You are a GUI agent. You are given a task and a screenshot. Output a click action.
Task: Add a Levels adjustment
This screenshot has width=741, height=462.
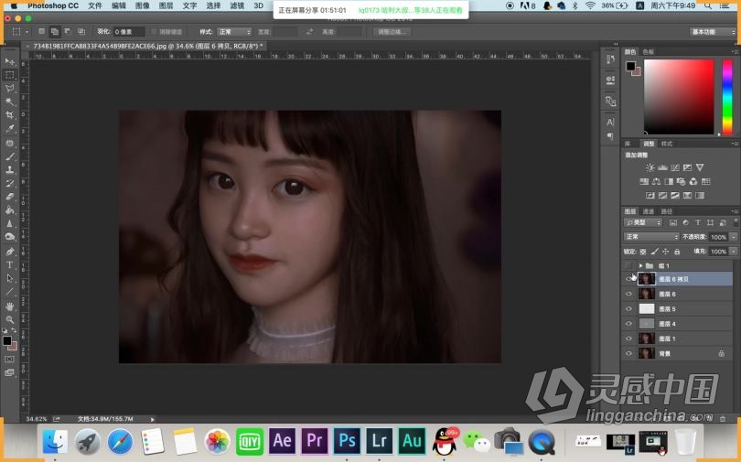tap(662, 167)
